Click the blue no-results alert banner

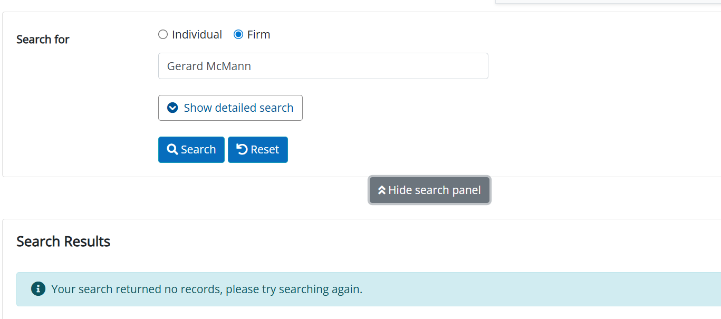point(369,289)
